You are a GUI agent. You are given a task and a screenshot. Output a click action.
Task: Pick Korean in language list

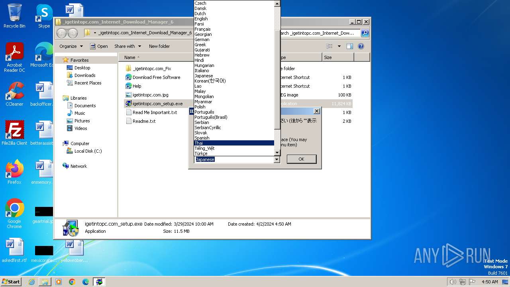[234, 81]
